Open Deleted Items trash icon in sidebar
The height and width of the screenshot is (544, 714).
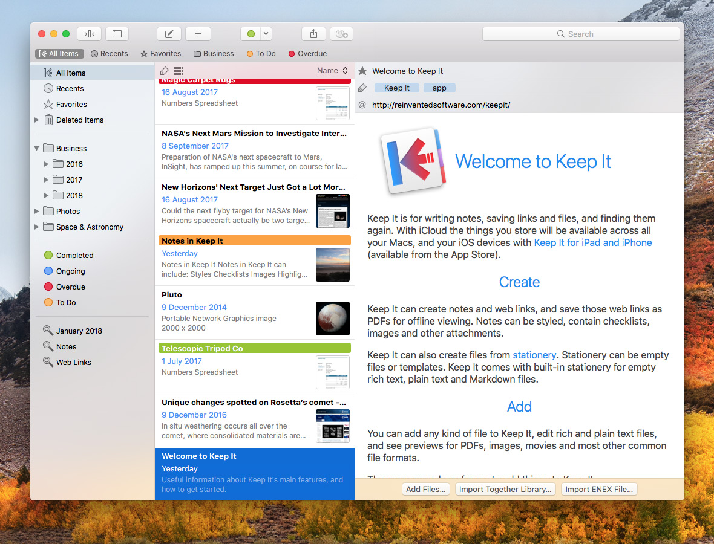[48, 120]
